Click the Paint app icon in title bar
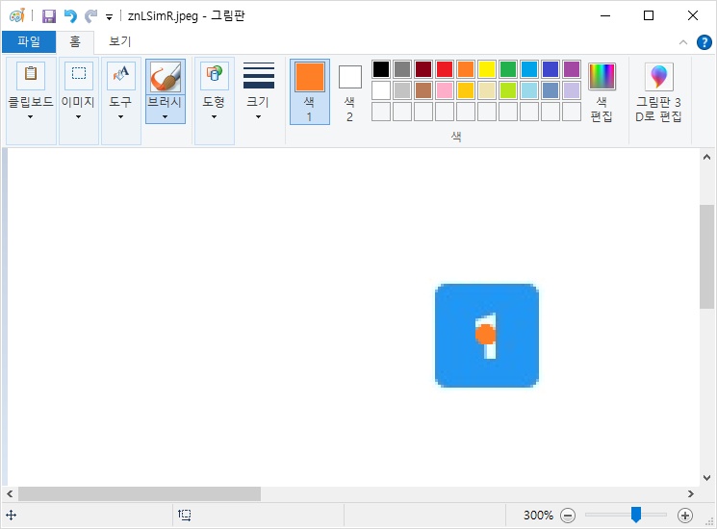Image resolution: width=717 pixels, height=529 pixels. coord(17,16)
